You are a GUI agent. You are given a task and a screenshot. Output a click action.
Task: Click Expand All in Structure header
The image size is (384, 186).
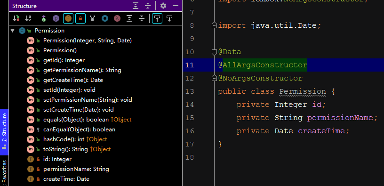[136, 6]
